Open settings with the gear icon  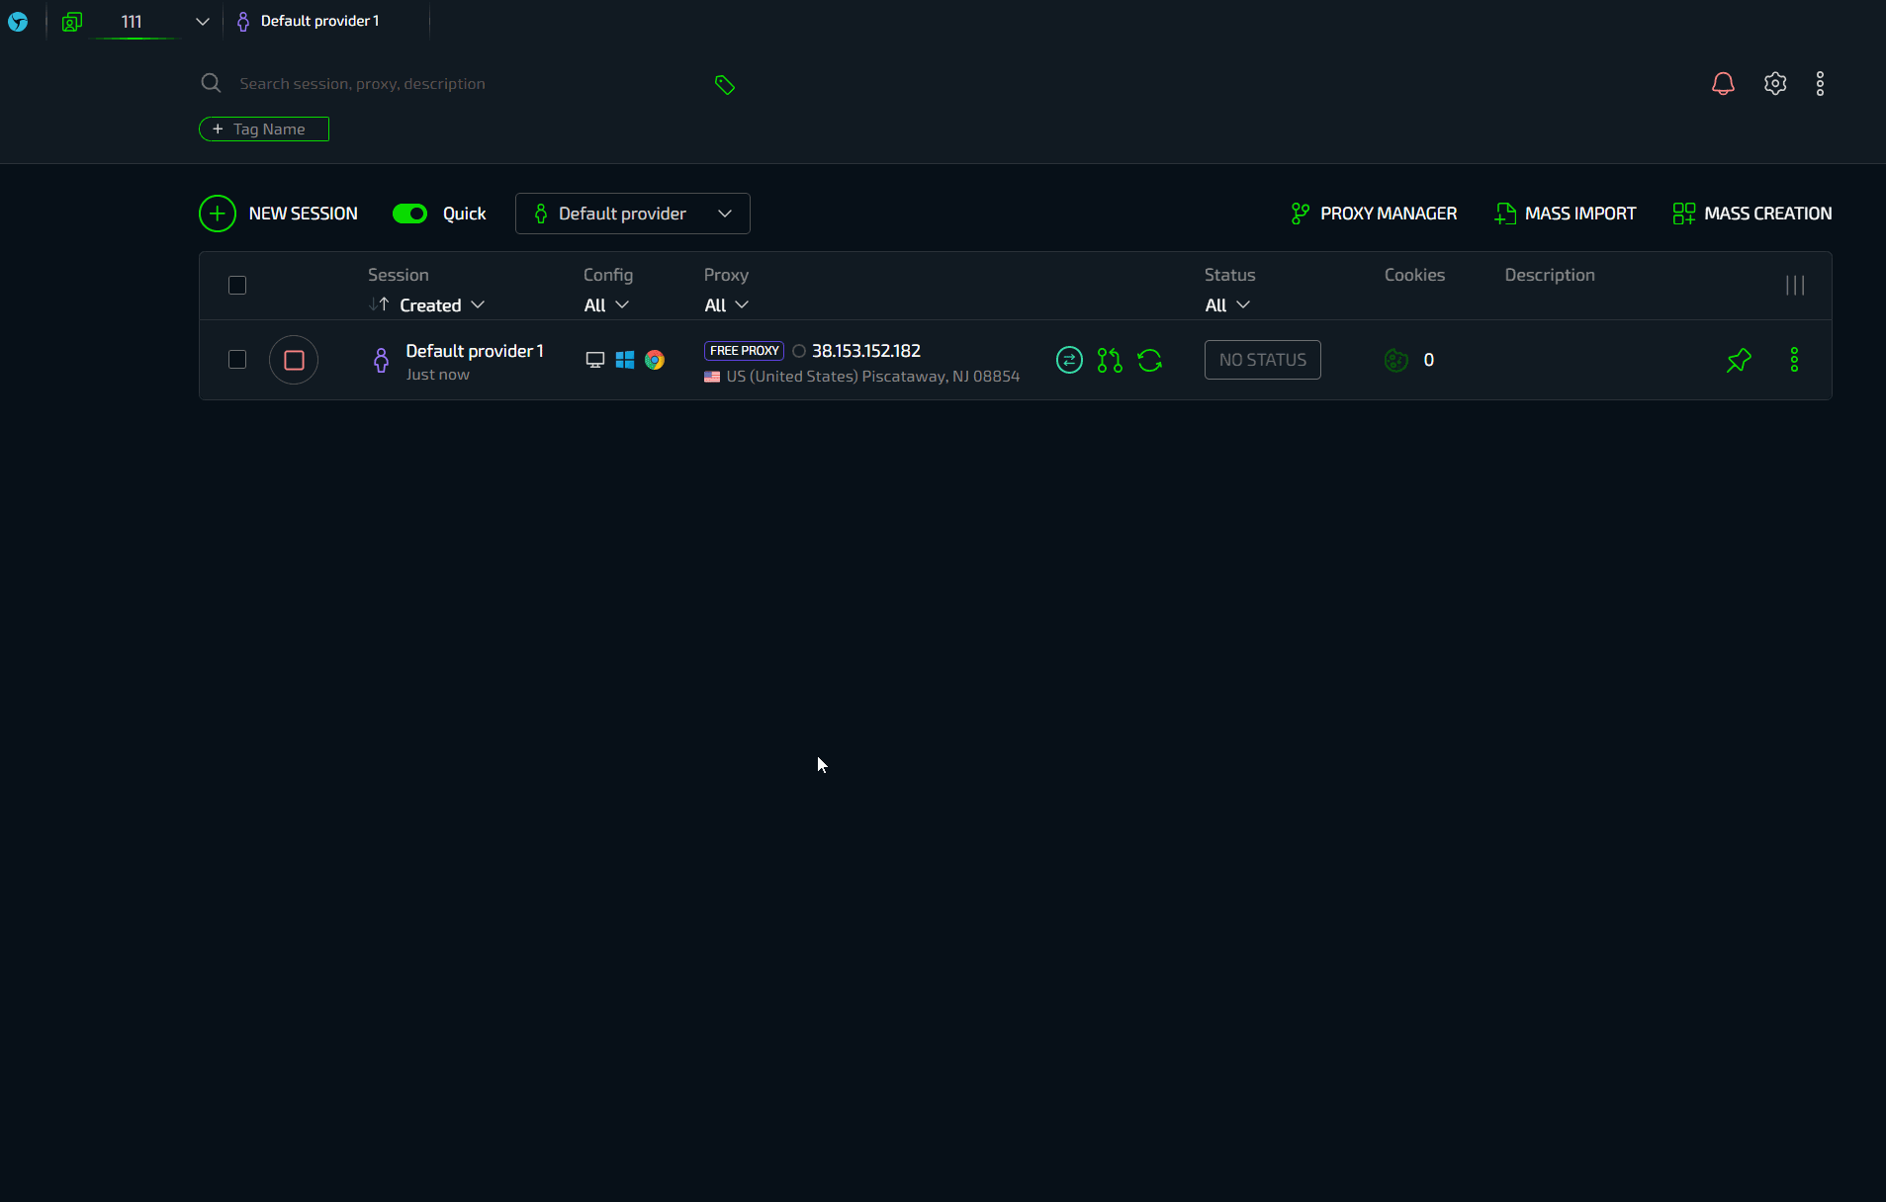pos(1775,84)
